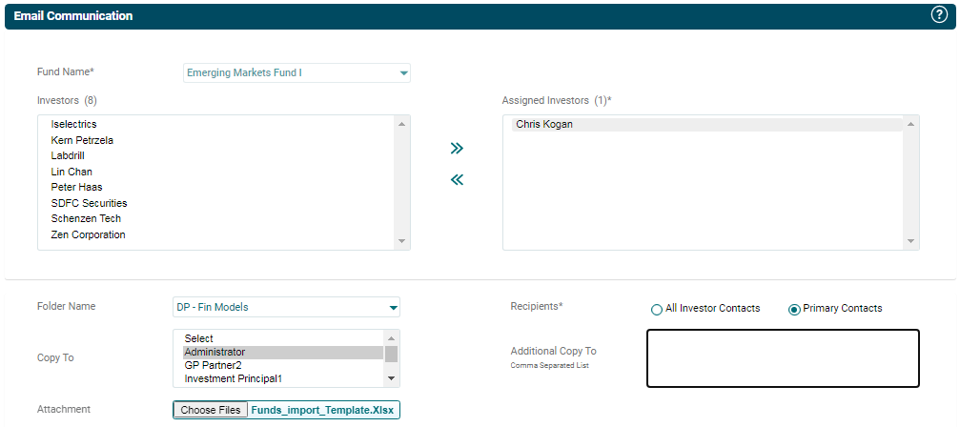The width and height of the screenshot is (960, 427).
Task: Select All Investor Contacts radio button
Action: coord(656,309)
